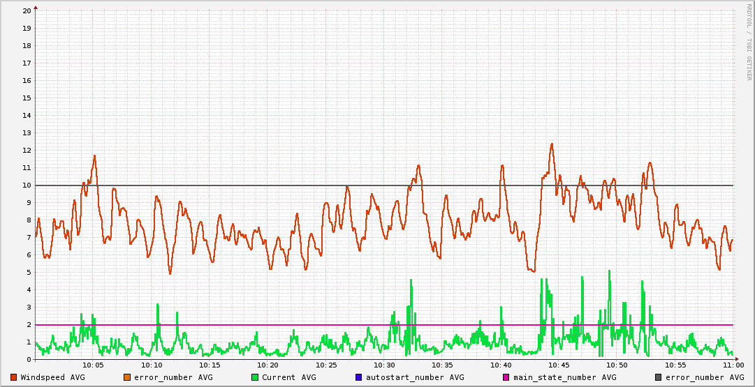Click the red Windspeed legend swatch
This screenshot has height=387, width=755.
[14, 377]
